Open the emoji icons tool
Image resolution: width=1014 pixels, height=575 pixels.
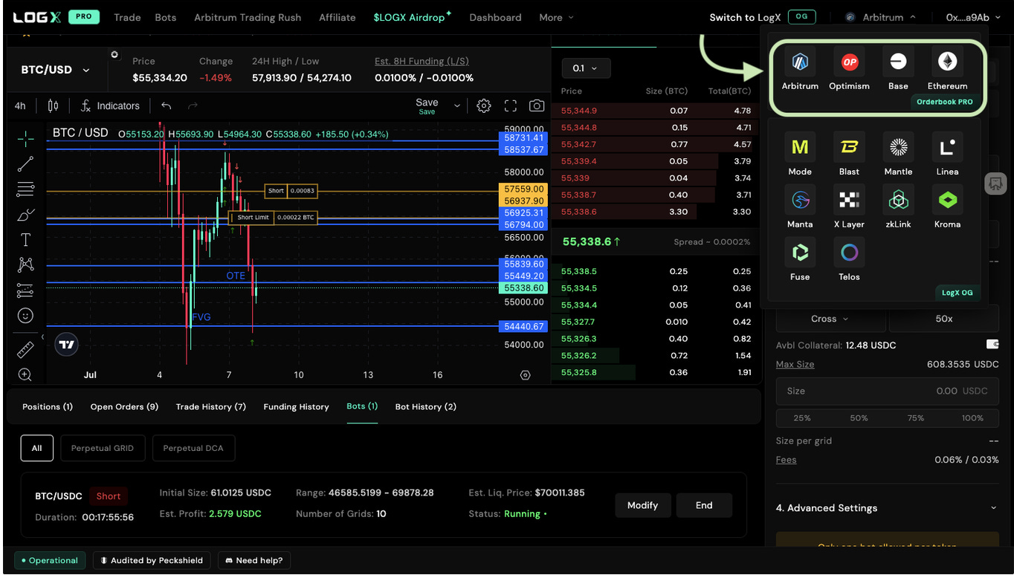[25, 316]
